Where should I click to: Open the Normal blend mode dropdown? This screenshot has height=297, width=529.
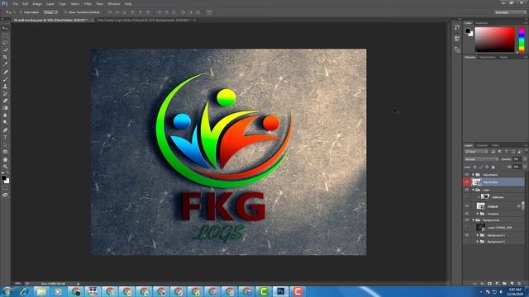click(481, 159)
